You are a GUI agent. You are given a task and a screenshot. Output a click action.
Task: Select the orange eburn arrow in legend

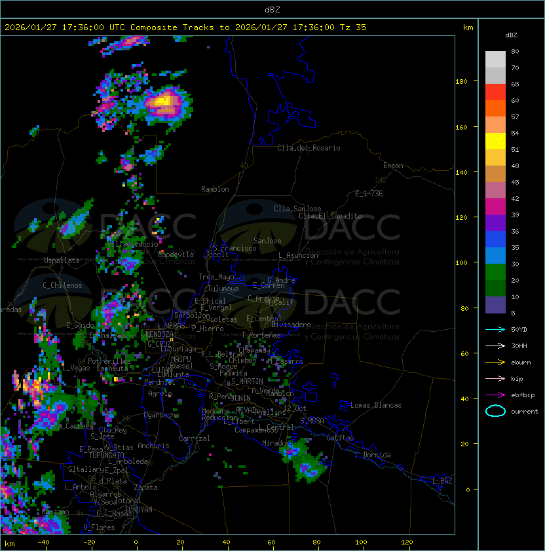[495, 362]
